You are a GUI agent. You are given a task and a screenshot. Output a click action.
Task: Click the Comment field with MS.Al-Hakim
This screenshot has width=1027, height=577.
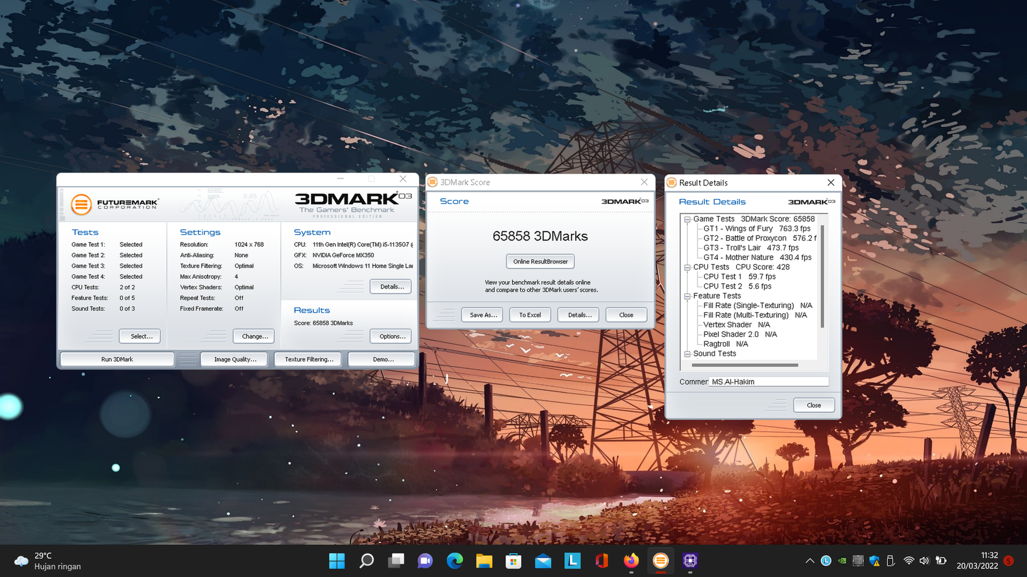pyautogui.click(x=769, y=382)
